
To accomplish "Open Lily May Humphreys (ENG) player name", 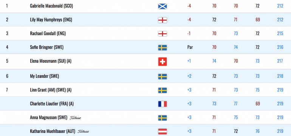I will [x=51, y=20].
